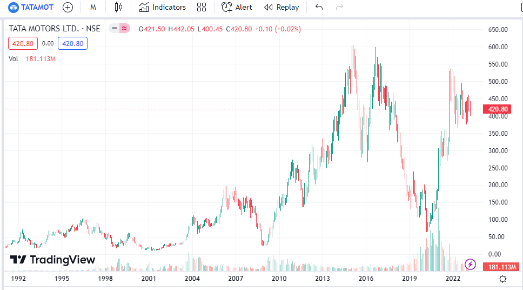523x290 pixels.
Task: Open chart settings gear icon
Action: (x=502, y=279)
